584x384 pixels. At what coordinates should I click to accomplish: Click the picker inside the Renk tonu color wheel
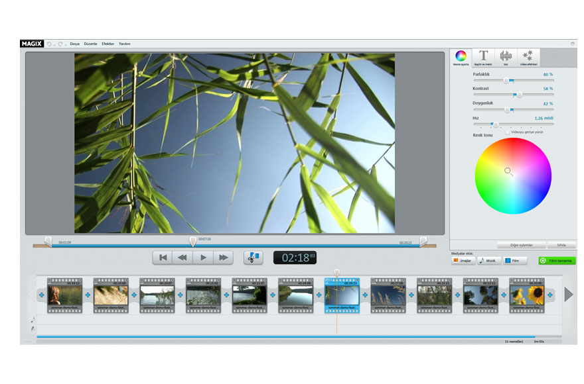(x=508, y=171)
